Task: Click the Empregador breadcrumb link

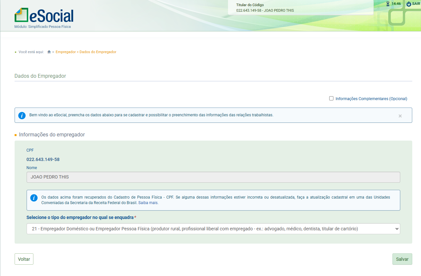Action: pos(66,52)
